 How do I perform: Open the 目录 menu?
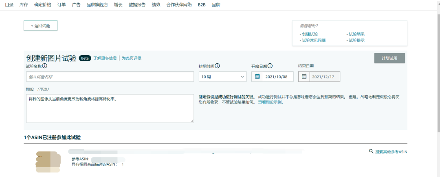[9, 5]
